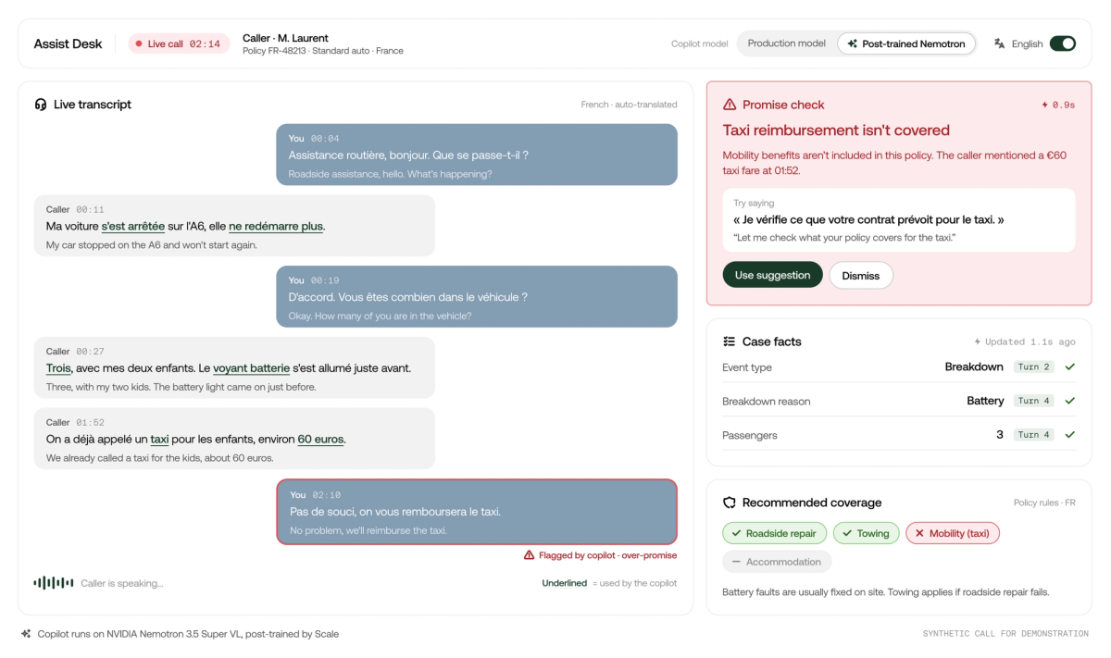Screen dimensions: 1111x658
Task: Click the underlined word taxi in caller message
Action: pyautogui.click(x=159, y=440)
